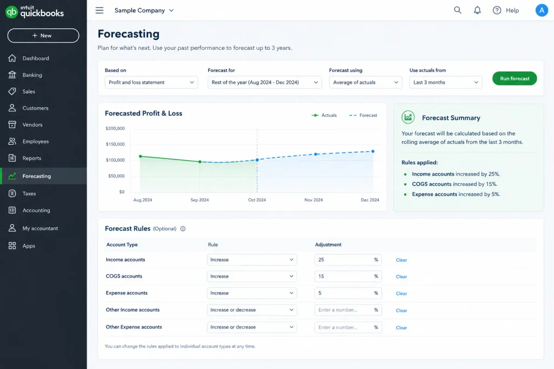This screenshot has height=369, width=554.
Task: Clear the COGS accounts rule
Action: click(x=401, y=277)
